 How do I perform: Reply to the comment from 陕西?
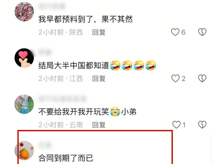(99, 32)
